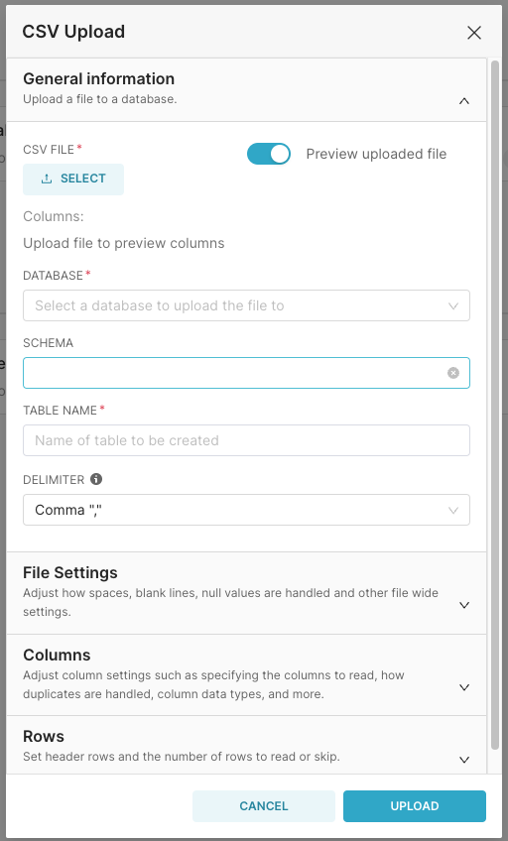Clear the Schema field with x icon

pos(453,373)
